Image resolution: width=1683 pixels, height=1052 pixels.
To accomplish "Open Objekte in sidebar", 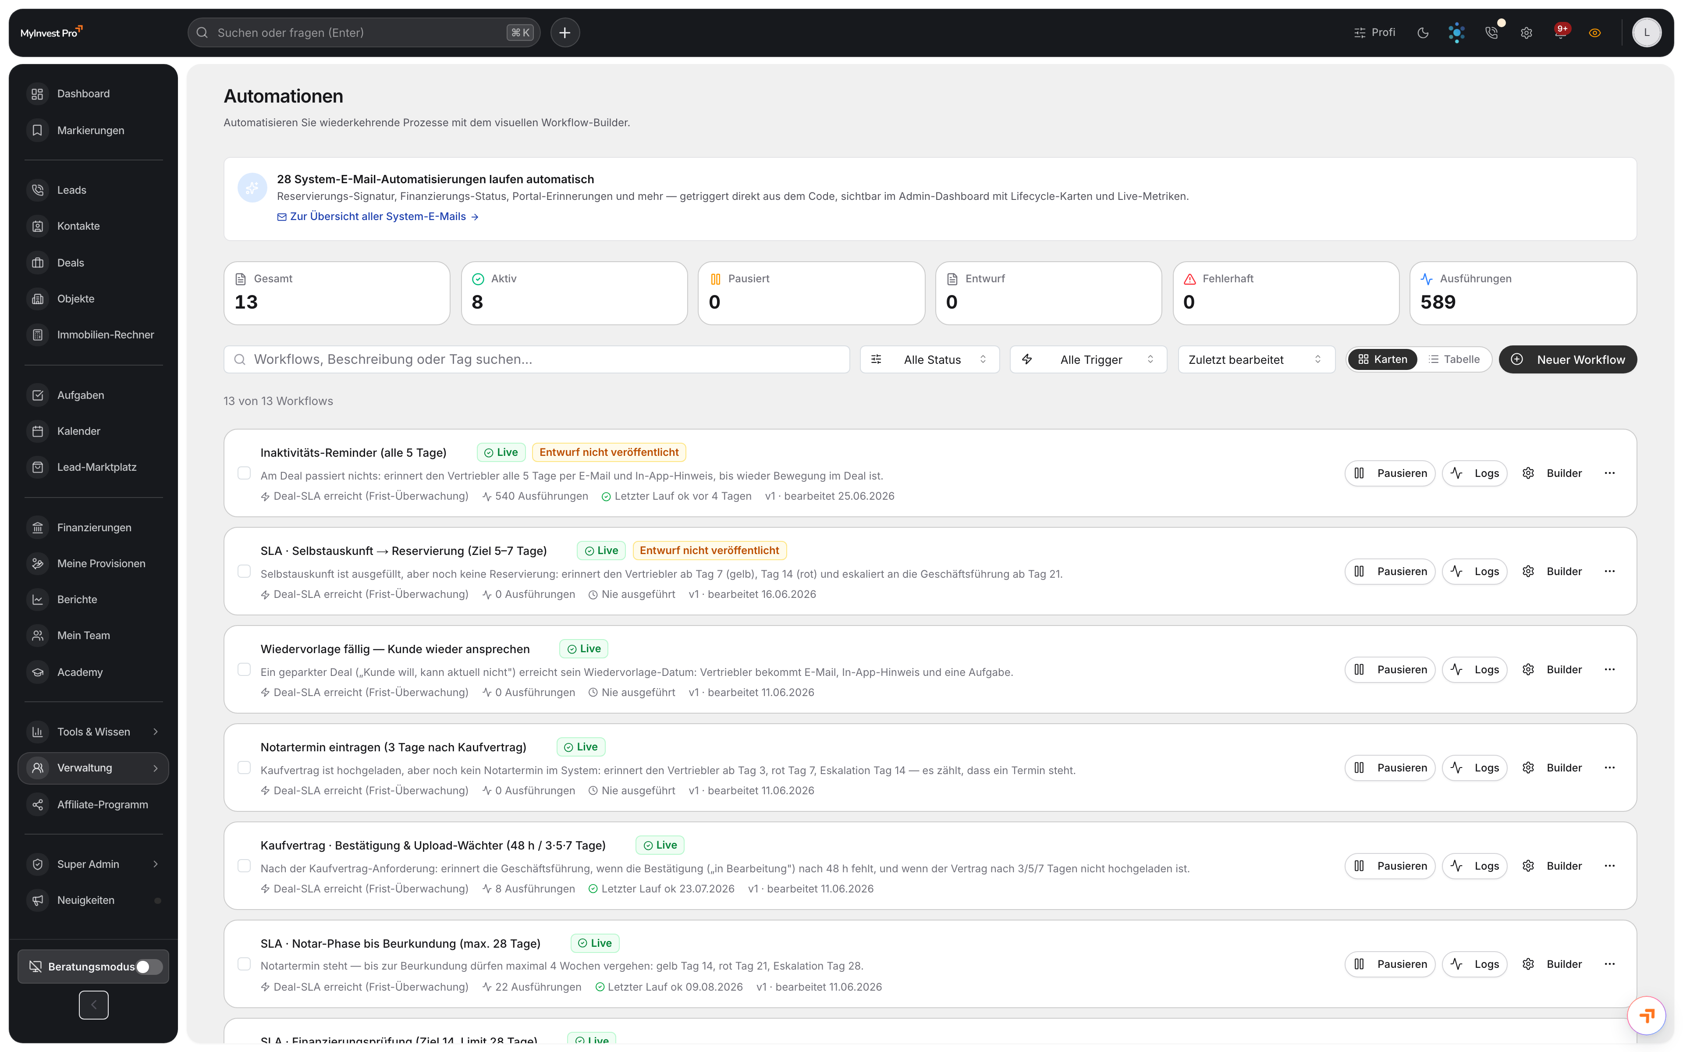I will [x=93, y=299].
